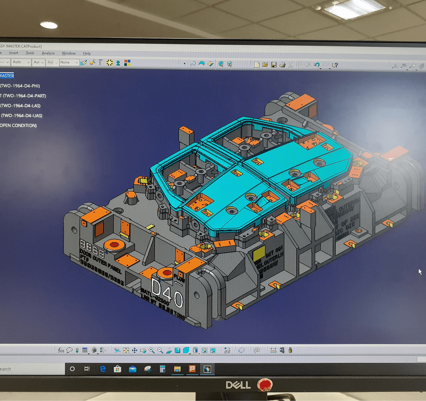Expand the greyed Aut dropdown before None
Screen dimensions: 426x401
52,62
